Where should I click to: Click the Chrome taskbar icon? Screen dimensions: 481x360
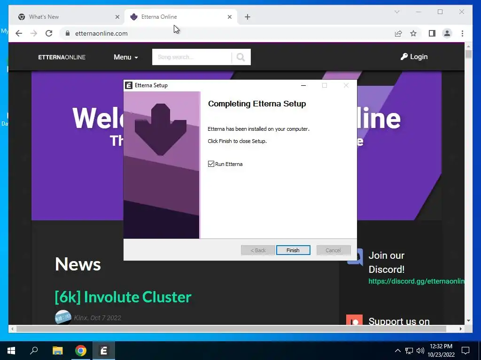tap(81, 351)
